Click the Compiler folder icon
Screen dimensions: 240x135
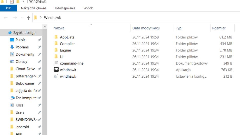click(x=56, y=44)
